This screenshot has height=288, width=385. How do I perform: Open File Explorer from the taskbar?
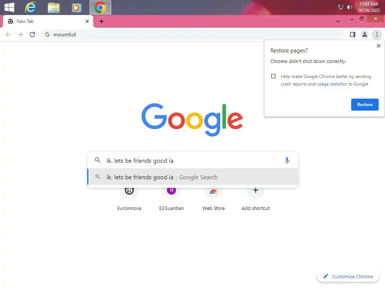tap(53, 7)
